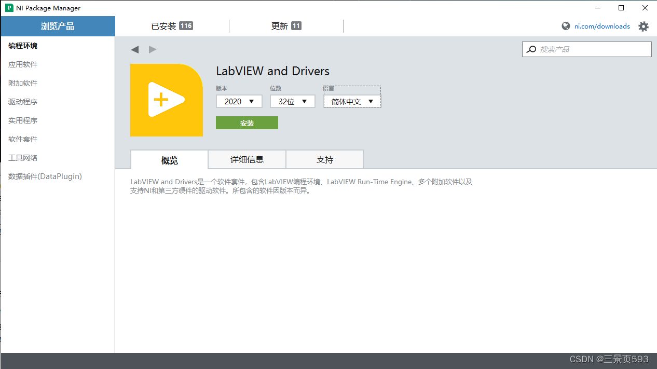Click the back navigation arrow
The width and height of the screenshot is (657, 369).
coord(135,49)
